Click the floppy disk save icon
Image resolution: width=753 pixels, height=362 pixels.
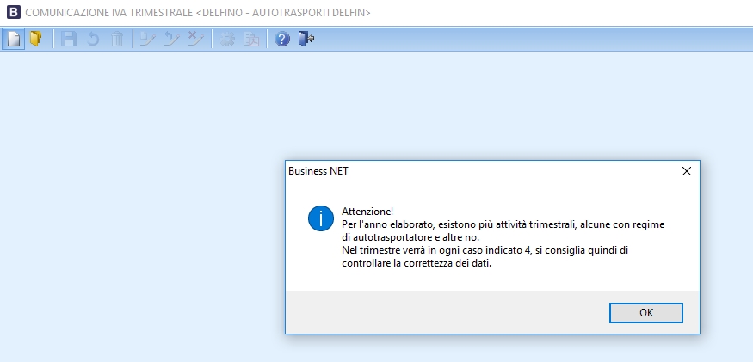tap(68, 40)
